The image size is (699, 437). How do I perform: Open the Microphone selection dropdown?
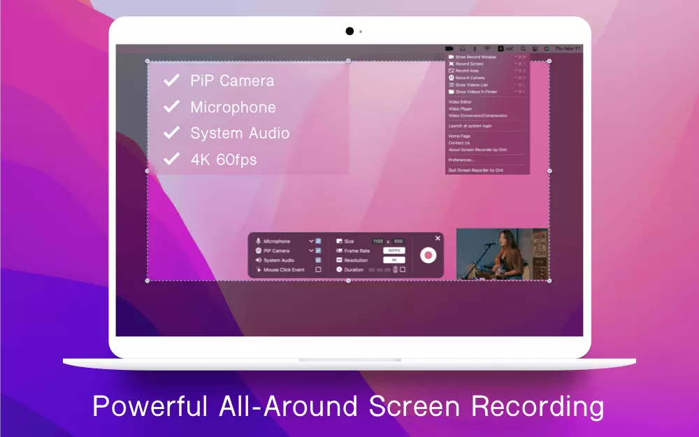click(311, 240)
